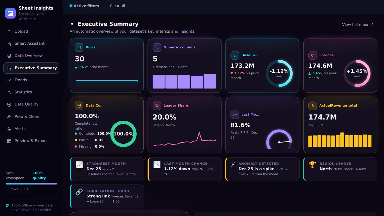Click the 100.0% completeness donut chart
The width and height of the screenshot is (384, 216).
pyautogui.click(x=123, y=134)
